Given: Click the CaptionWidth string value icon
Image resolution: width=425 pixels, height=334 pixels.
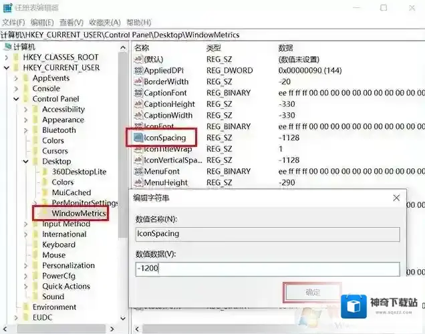Looking at the screenshot, I should coord(138,116).
